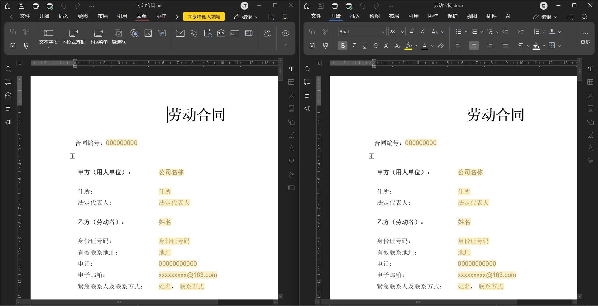The width and height of the screenshot is (598, 306).
Task: Select the radio button form tool
Action: [x=135, y=33]
